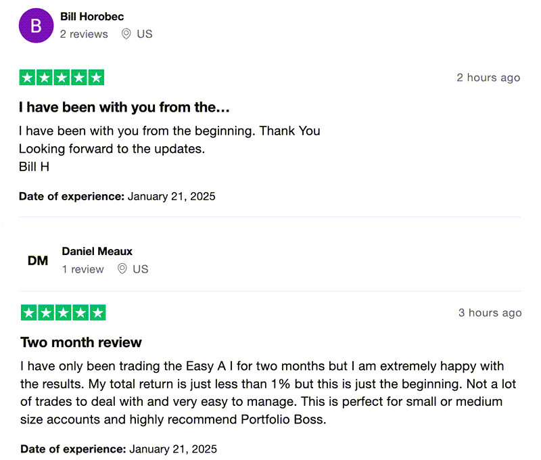Click Bill's review text "Looking forward to the updates"
The image size is (541, 460).
click(112, 148)
